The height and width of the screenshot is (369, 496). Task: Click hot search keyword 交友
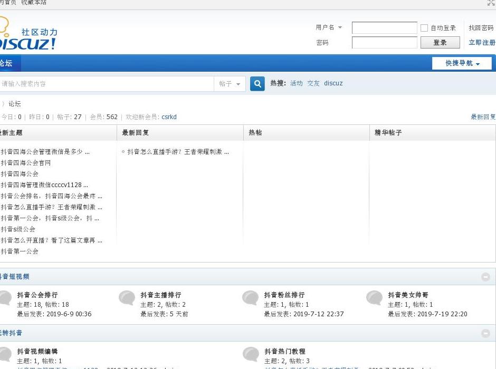point(313,83)
